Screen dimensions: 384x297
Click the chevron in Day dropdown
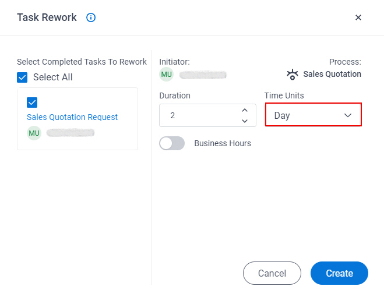click(348, 115)
